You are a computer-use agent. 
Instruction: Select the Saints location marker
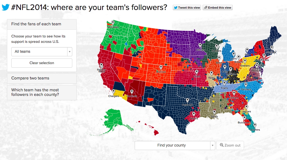(x=214, y=112)
